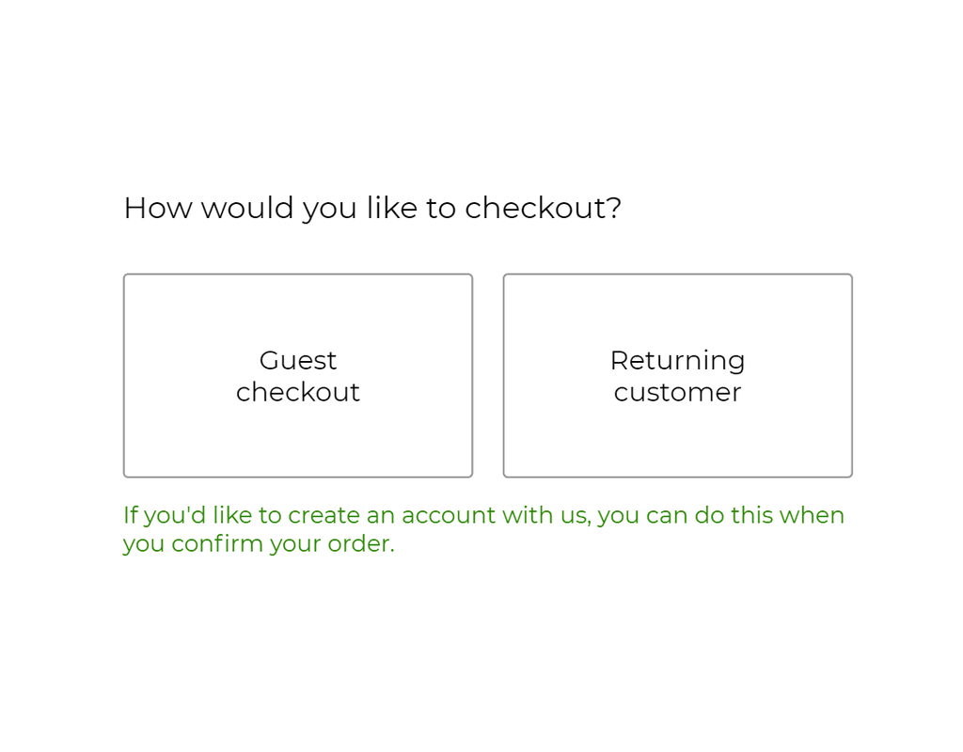Choose to check out as a guest

pos(297,376)
